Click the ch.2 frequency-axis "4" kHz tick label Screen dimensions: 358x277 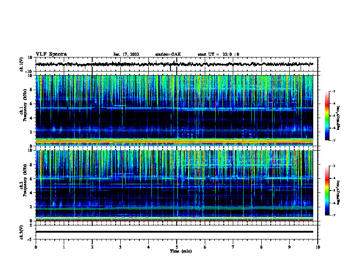tap(31, 193)
